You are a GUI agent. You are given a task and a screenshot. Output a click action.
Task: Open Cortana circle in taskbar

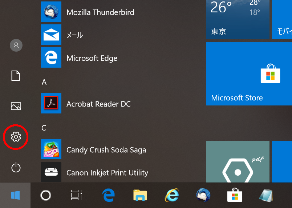point(46,195)
